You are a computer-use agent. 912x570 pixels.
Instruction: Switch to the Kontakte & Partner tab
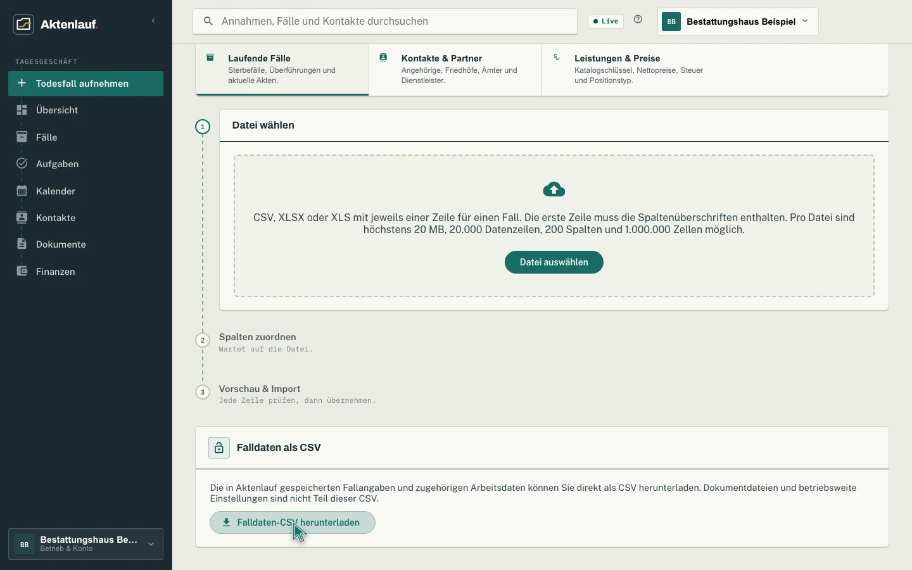(x=455, y=69)
